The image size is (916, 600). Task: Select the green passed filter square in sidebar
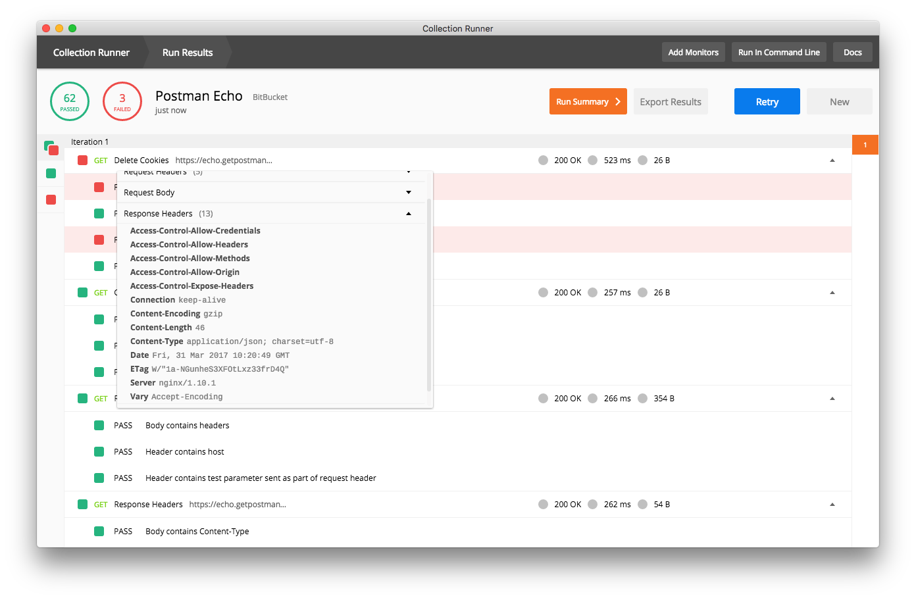(51, 174)
